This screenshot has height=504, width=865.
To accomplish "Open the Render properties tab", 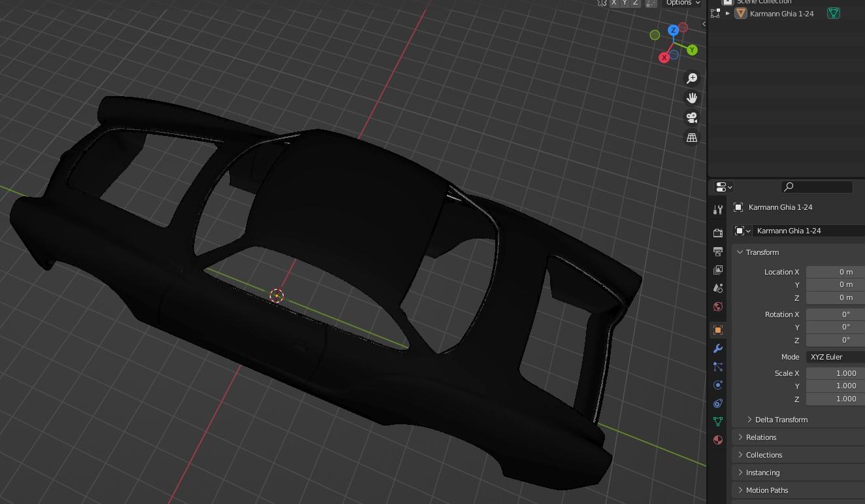I will coord(718,233).
